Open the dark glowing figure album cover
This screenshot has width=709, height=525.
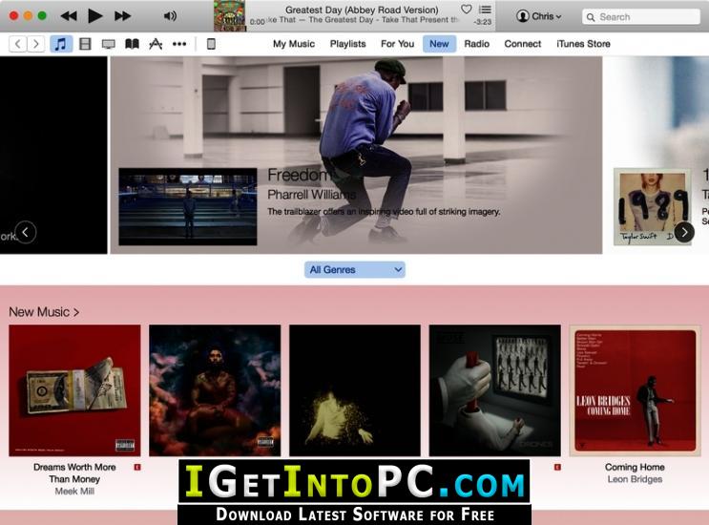[355, 390]
